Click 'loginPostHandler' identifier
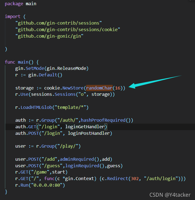 tap(89, 133)
